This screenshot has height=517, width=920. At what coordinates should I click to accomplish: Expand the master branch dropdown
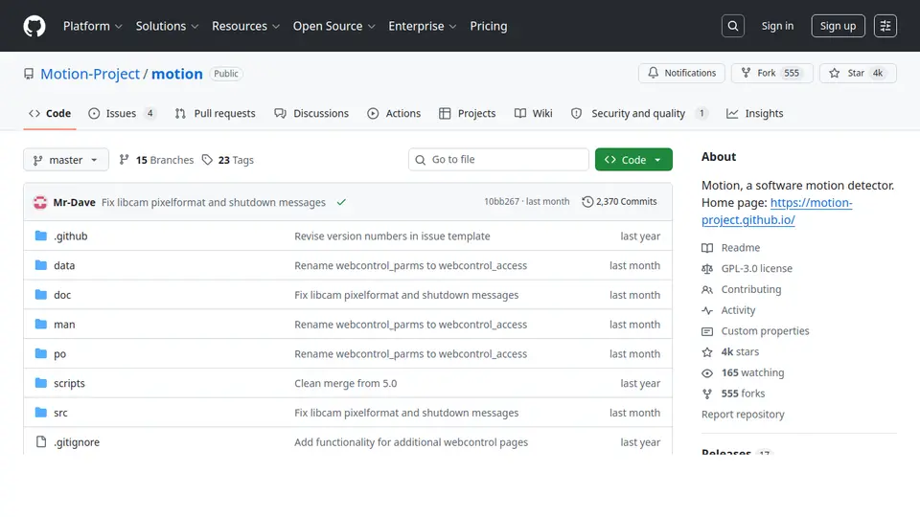[66, 160]
